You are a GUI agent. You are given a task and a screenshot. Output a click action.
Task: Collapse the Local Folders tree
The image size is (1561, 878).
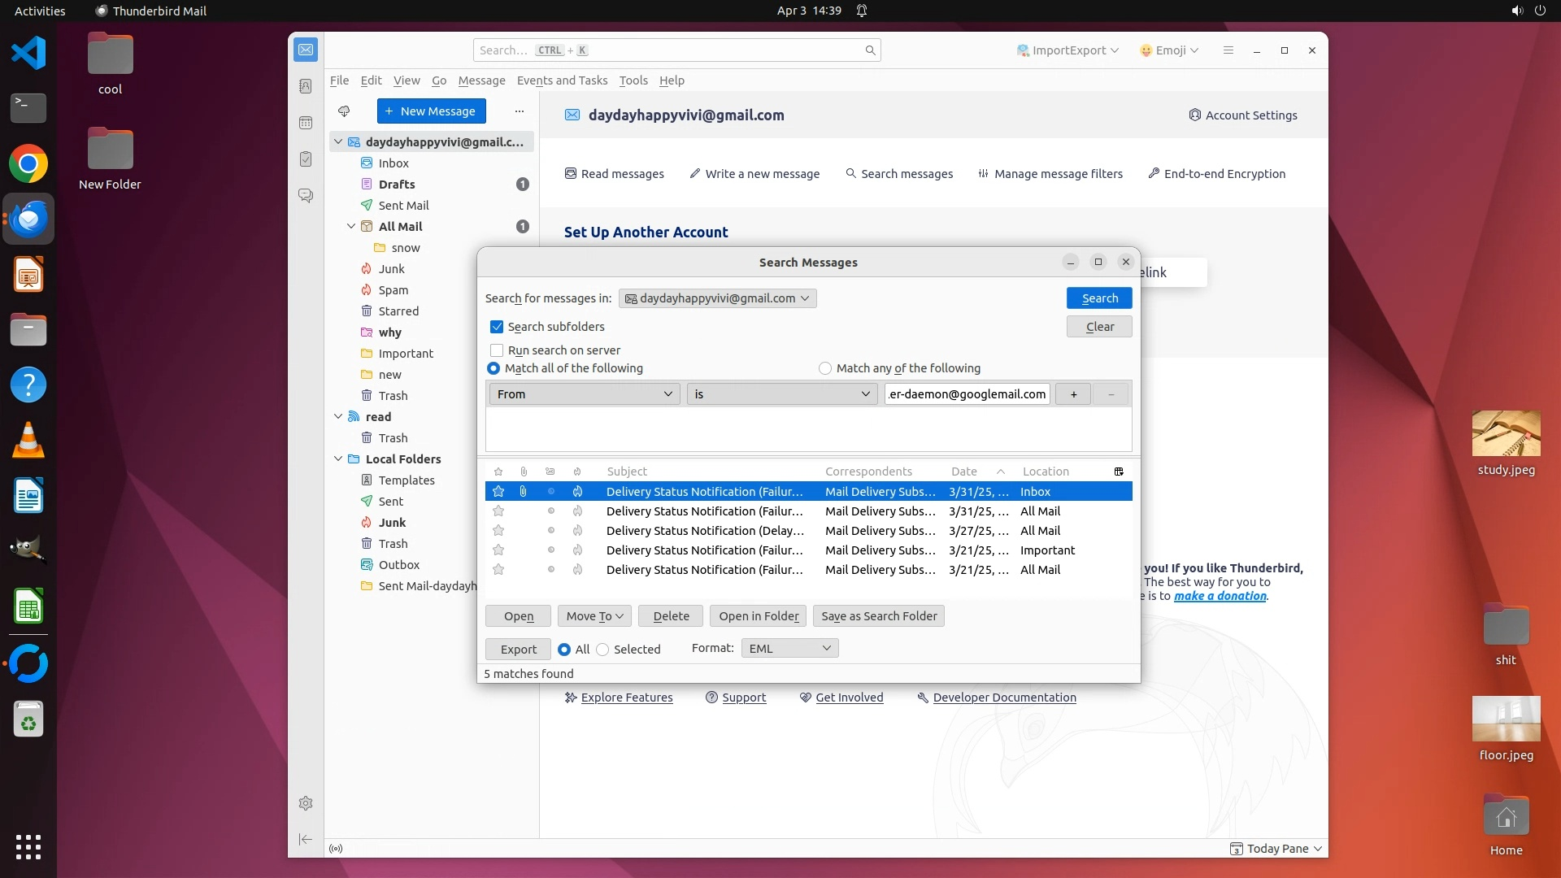pyautogui.click(x=338, y=459)
